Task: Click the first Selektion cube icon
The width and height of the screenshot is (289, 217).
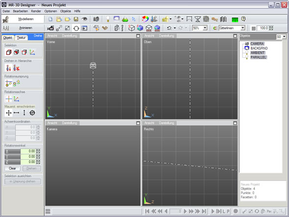Action: tap(9, 52)
